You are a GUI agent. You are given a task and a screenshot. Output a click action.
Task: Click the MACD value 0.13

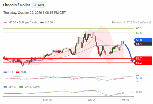coord(139,92)
